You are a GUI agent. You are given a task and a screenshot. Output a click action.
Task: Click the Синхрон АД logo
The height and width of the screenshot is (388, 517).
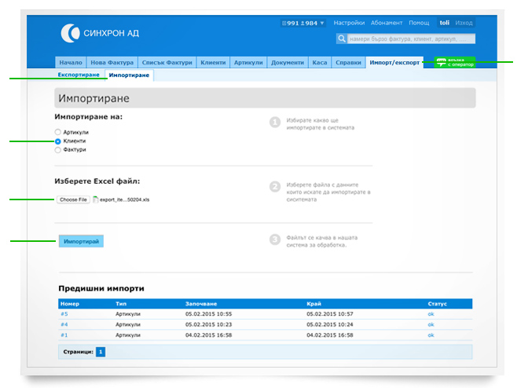coord(100,32)
